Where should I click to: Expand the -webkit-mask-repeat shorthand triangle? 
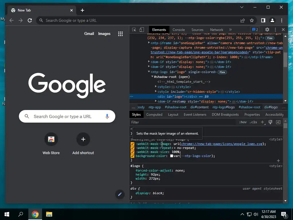pyautogui.click(x=175, y=148)
